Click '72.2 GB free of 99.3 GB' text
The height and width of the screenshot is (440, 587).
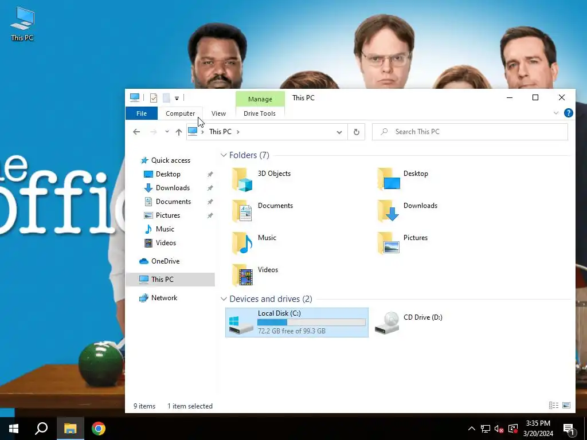(292, 331)
